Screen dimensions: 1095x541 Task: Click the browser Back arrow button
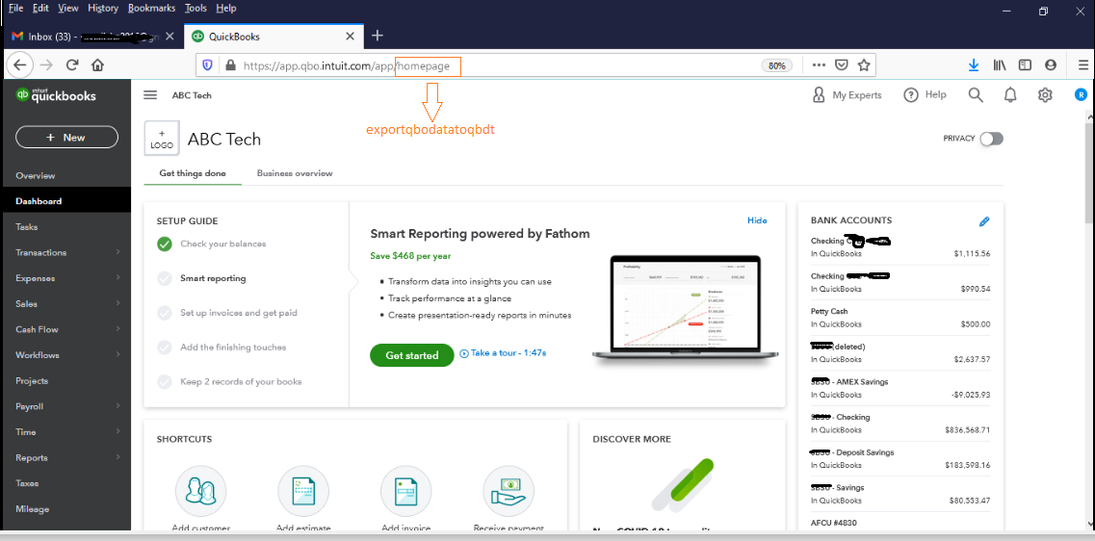[x=19, y=64]
